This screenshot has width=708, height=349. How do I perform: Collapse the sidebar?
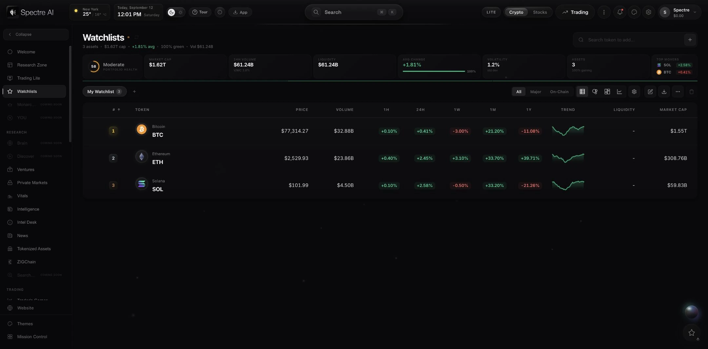[36, 34]
